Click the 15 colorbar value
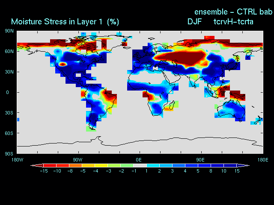The height and width of the screenshot is (205, 274). [237, 171]
